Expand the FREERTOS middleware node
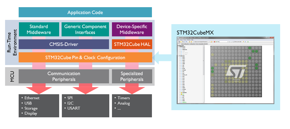Viewport: 290px width, 129px height. [x=180, y=50]
